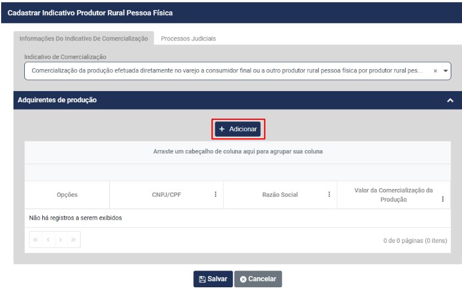Open Indicativo de Comercialização dropdown arrow
Image resolution: width=462 pixels, height=289 pixels.
446,71
